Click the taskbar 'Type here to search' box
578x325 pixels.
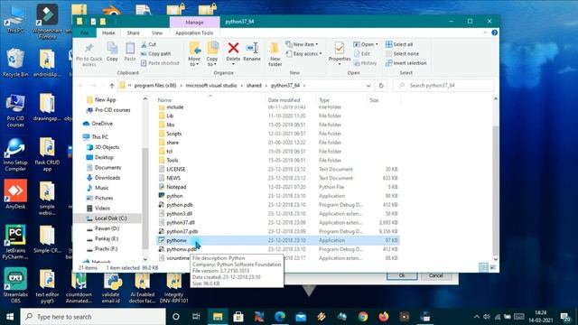pos(93,317)
